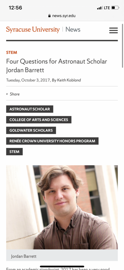Screen dimensions: 124x270
Task: Tap the 12:56 clock in status bar
Action: click(x=15, y=8)
